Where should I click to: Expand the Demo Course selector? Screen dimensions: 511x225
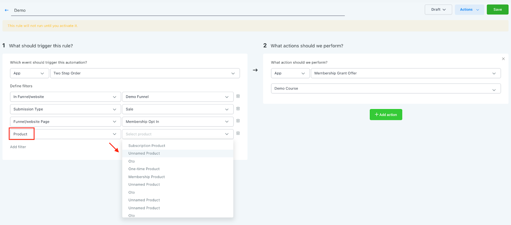pos(385,89)
